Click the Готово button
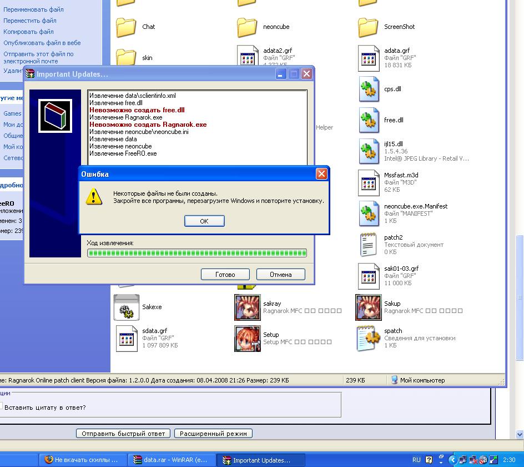The height and width of the screenshot is (467, 524). 225,275
